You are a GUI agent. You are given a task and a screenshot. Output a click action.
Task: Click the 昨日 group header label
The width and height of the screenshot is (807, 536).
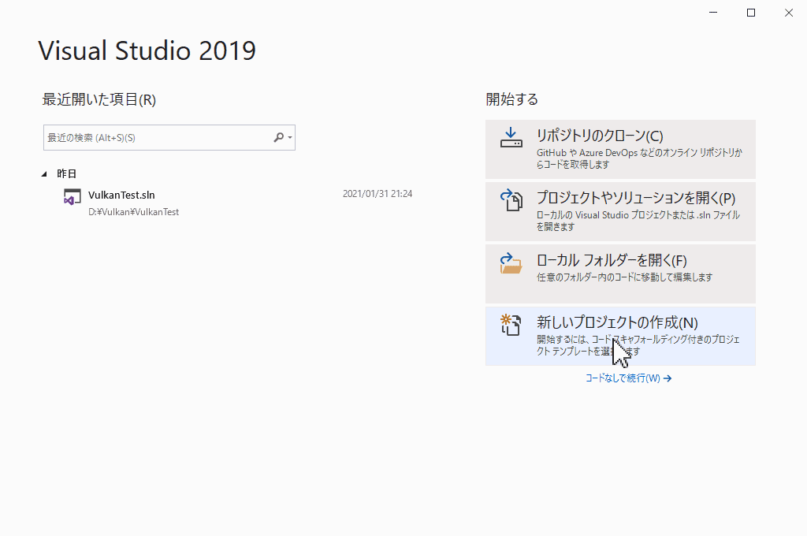tap(66, 174)
